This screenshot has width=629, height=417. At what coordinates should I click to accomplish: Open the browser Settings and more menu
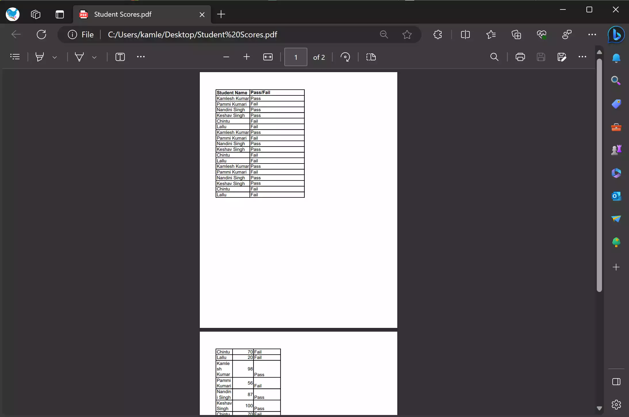click(x=592, y=34)
